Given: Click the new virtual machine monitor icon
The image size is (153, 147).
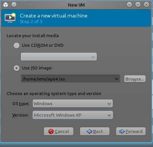Looking at the screenshot, I should (10, 18).
